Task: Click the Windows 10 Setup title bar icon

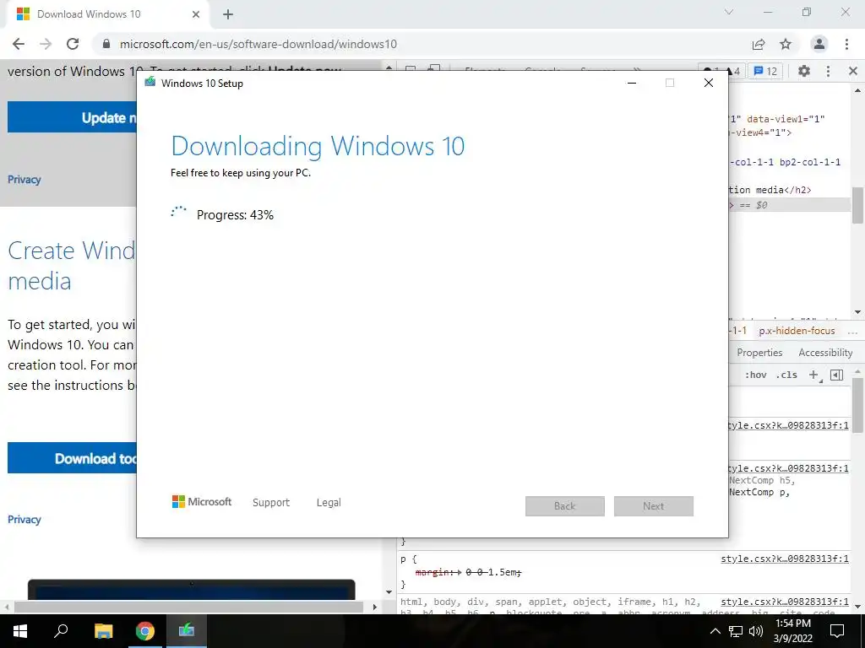Action: [x=150, y=83]
